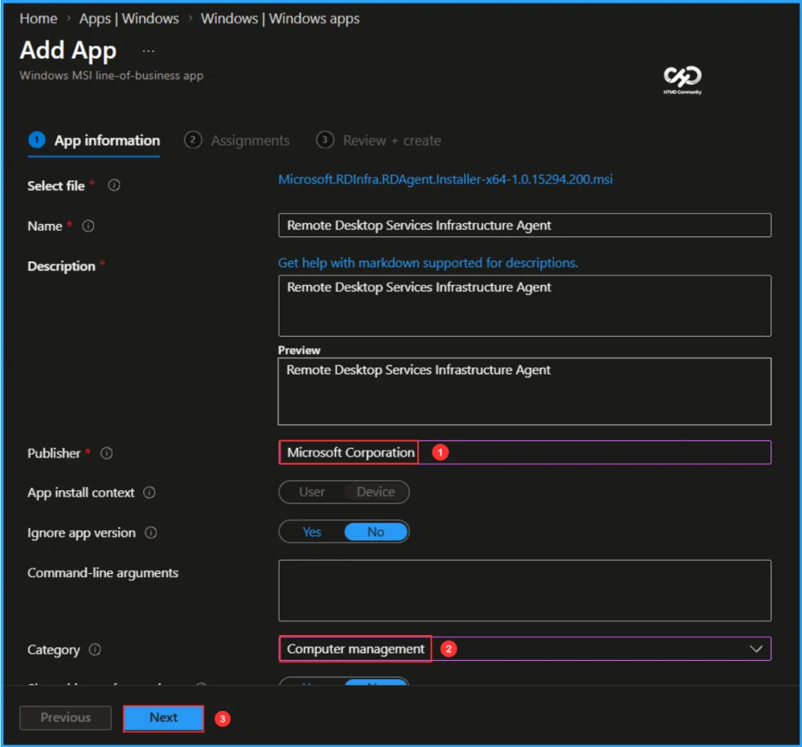Click into the Publisher field

click(525, 453)
